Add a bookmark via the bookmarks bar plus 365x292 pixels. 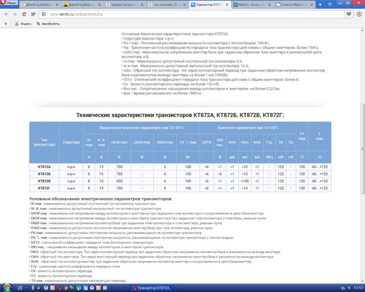point(5,23)
